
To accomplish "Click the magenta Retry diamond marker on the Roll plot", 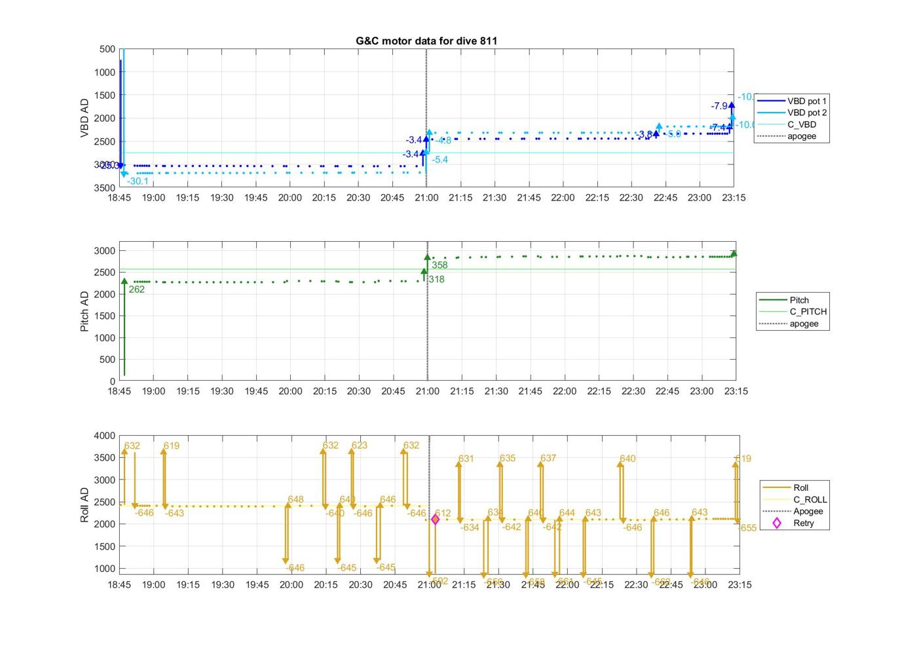I will (435, 520).
